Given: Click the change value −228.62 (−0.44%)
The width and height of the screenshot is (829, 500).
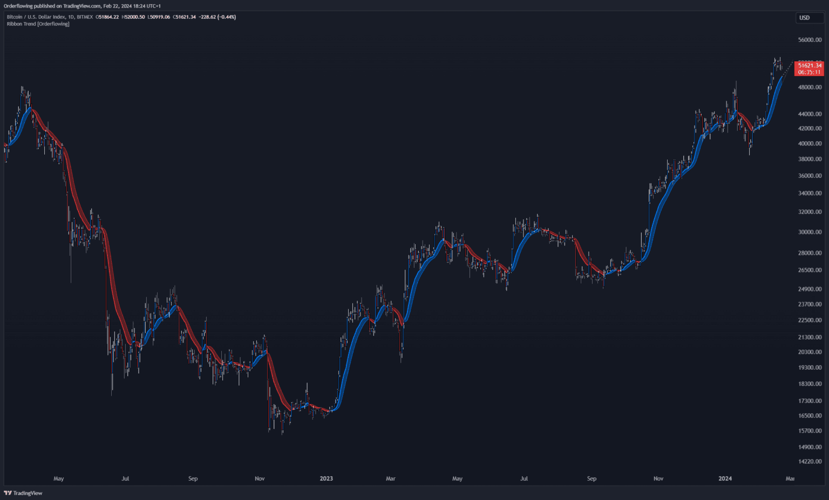Looking at the screenshot, I should 218,17.
